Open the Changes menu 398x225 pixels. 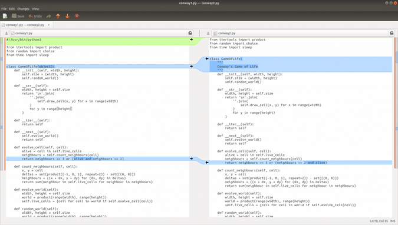(x=24, y=9)
